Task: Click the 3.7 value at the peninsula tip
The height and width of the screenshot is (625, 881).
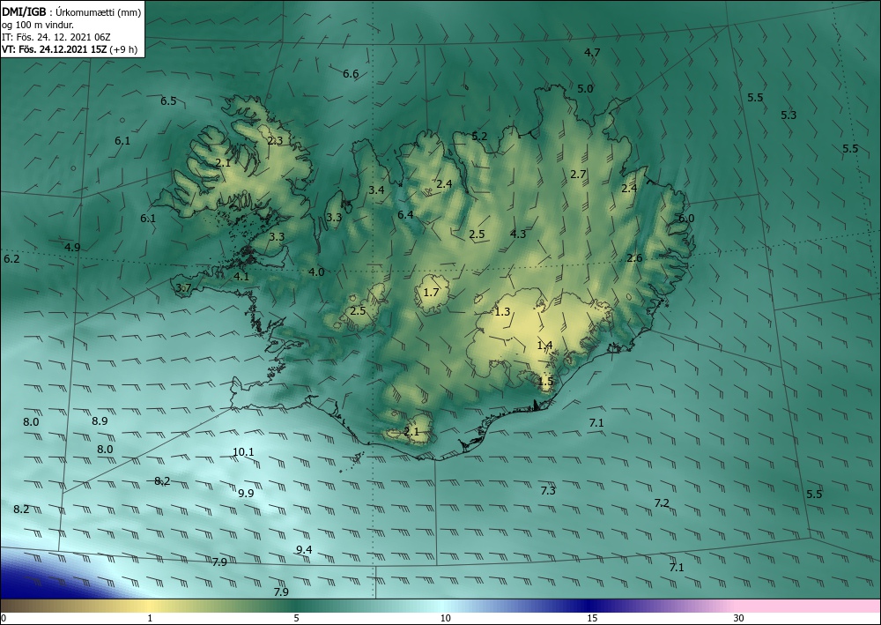Action: [x=184, y=287]
